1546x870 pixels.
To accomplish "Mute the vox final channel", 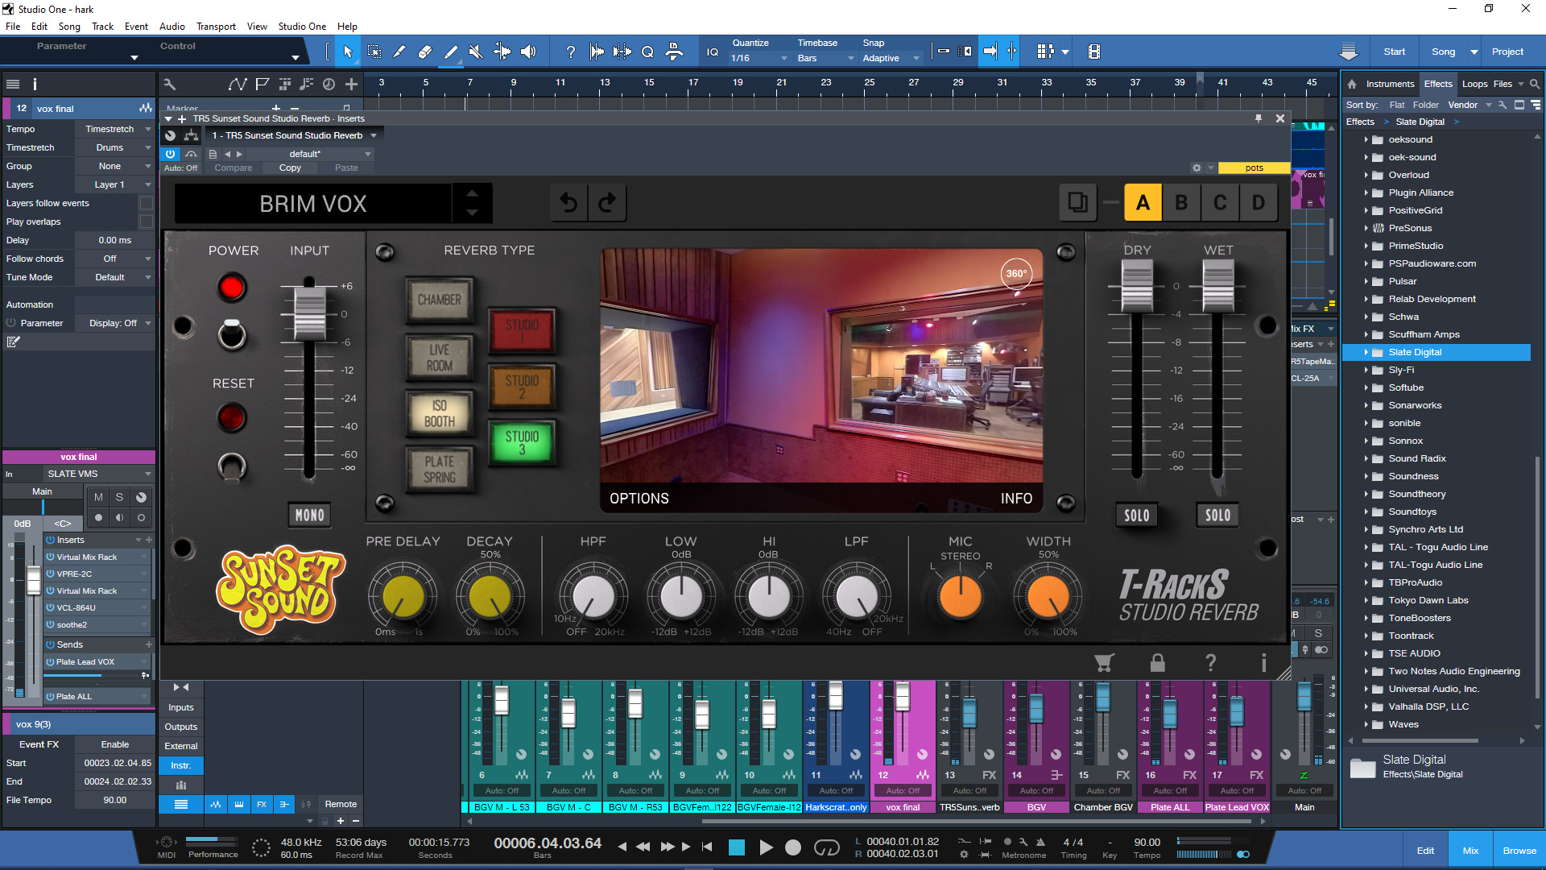I will pos(98,497).
